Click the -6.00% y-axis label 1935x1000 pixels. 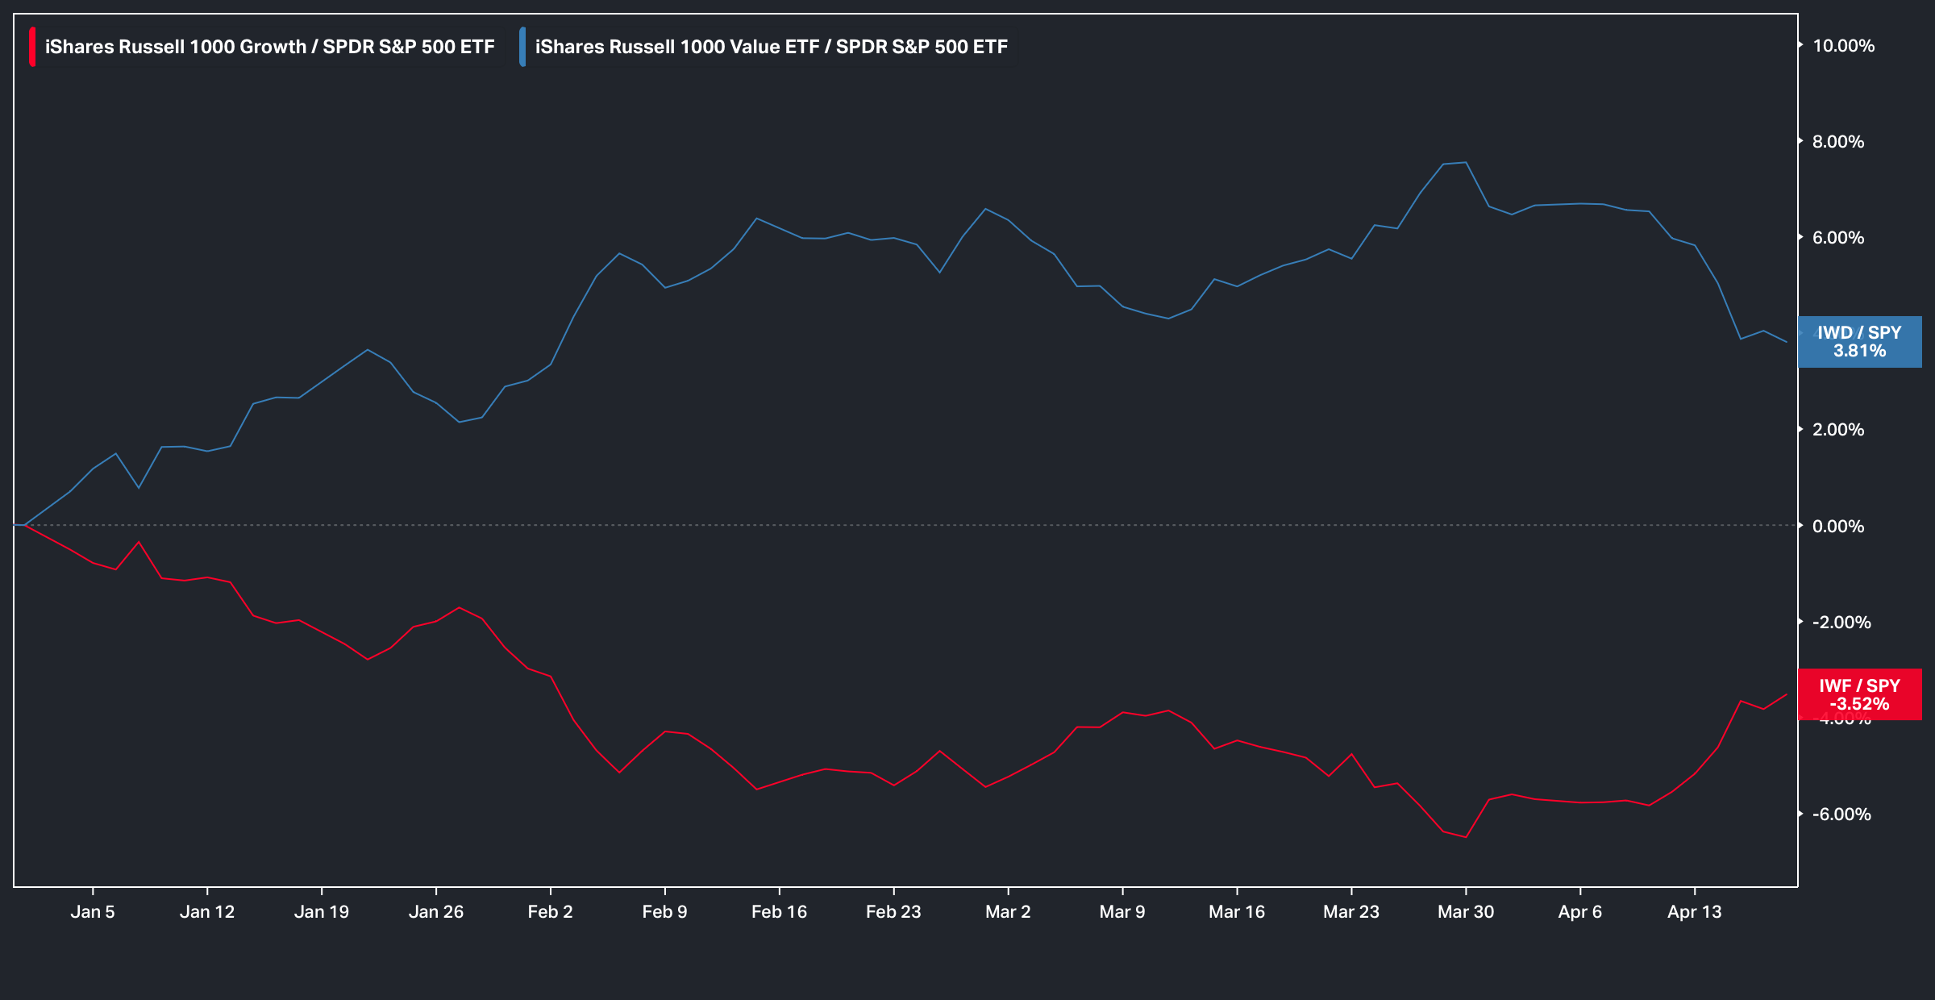click(1841, 815)
